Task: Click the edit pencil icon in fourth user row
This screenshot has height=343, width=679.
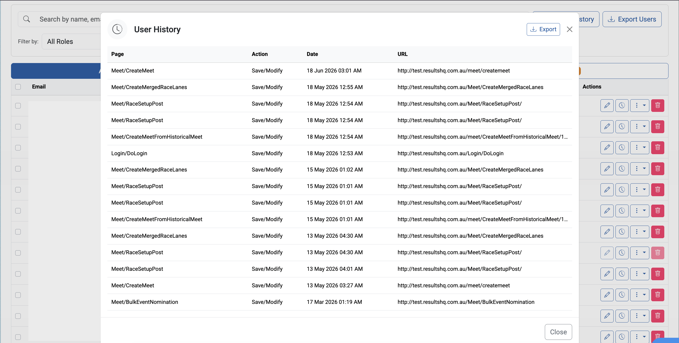Action: click(x=607, y=168)
